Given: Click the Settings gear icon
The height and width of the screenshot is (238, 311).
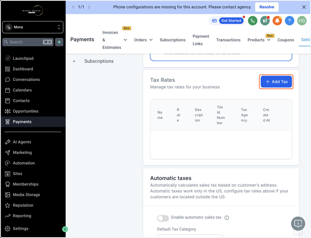Looking at the screenshot, I should point(8,229).
